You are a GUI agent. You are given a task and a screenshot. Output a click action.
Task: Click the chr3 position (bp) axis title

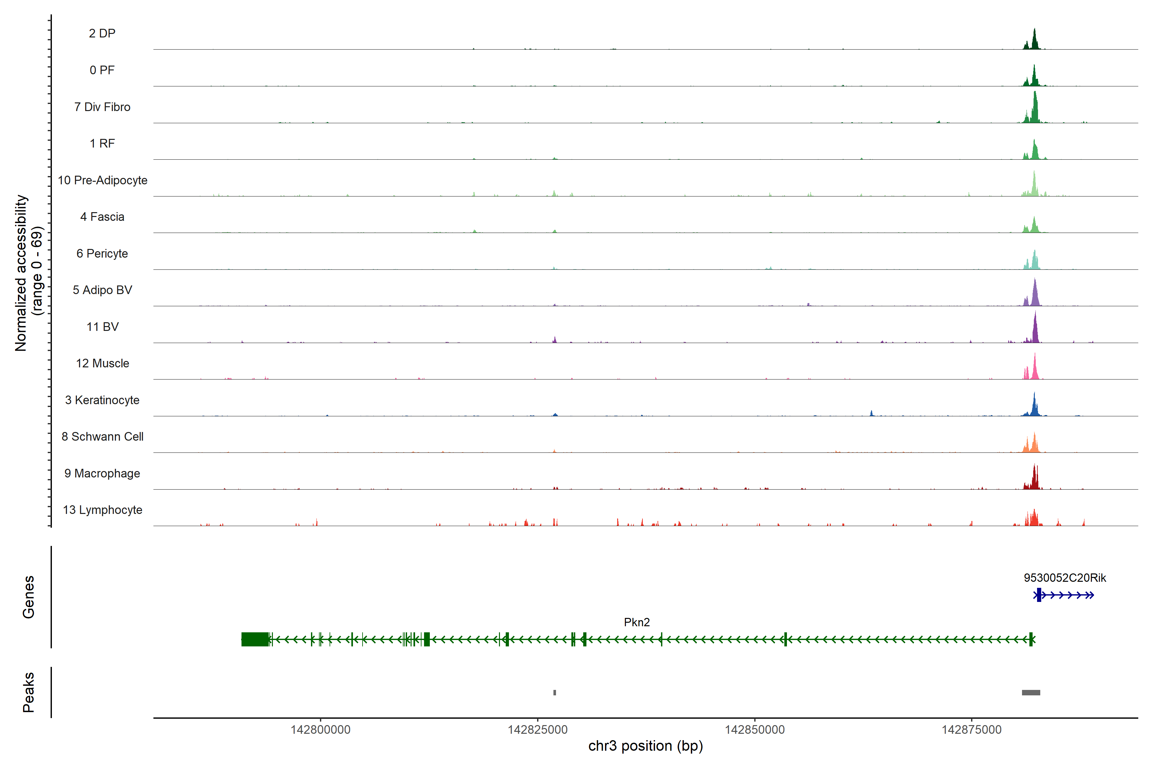pyautogui.click(x=645, y=746)
